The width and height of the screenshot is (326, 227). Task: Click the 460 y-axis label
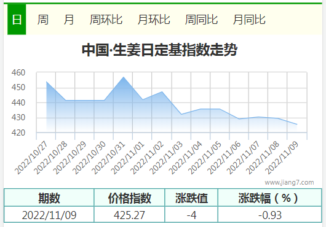click(x=18, y=72)
